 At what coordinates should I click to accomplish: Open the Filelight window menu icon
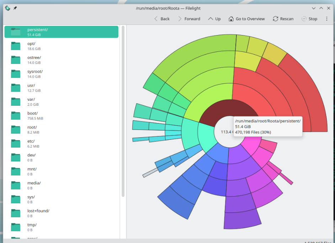7,8
